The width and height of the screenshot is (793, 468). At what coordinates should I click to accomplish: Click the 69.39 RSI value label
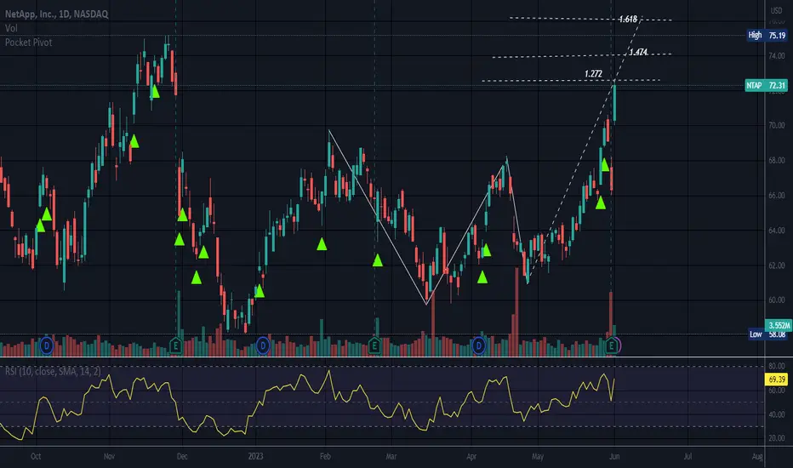coord(776,379)
